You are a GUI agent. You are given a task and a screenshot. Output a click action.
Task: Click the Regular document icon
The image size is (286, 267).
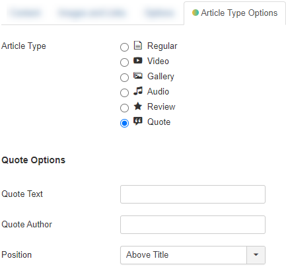tap(138, 46)
